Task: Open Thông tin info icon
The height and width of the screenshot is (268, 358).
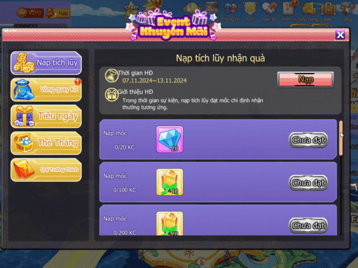Action: [231, 12]
